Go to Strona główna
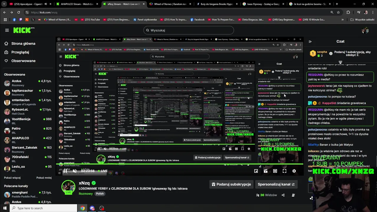This screenshot has height=212, width=377. click(20, 44)
